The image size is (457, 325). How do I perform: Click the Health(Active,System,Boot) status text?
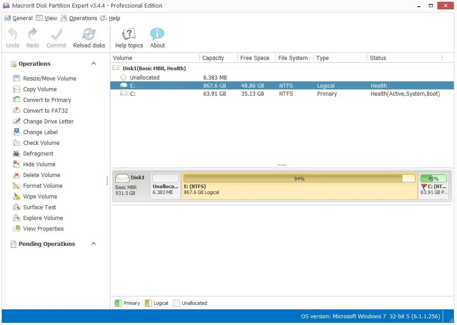coord(405,93)
